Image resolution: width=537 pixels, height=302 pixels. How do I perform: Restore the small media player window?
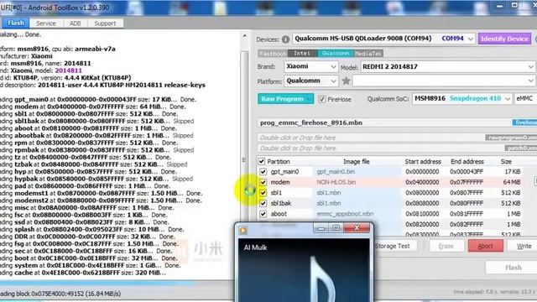336,227
